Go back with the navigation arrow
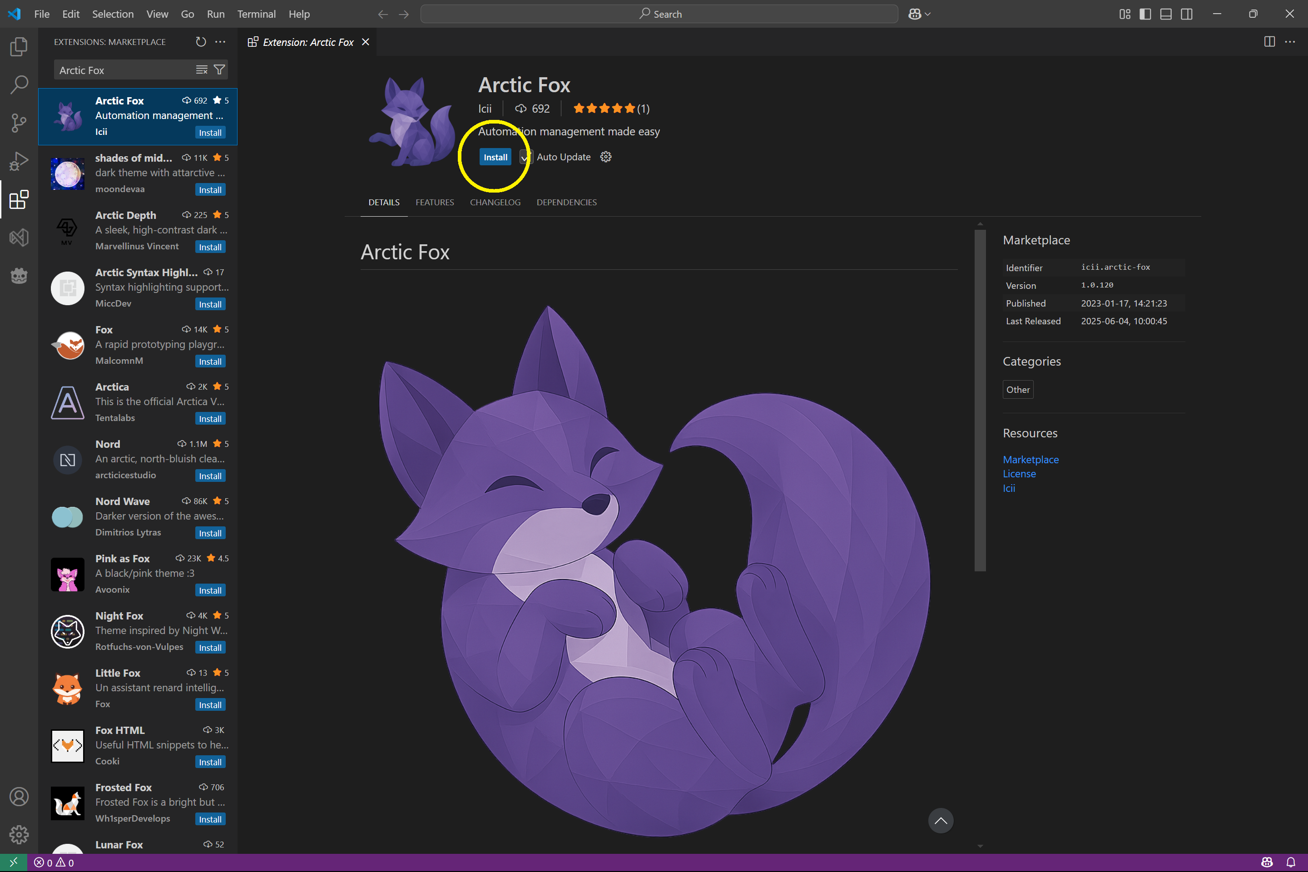This screenshot has width=1308, height=872. tap(382, 14)
